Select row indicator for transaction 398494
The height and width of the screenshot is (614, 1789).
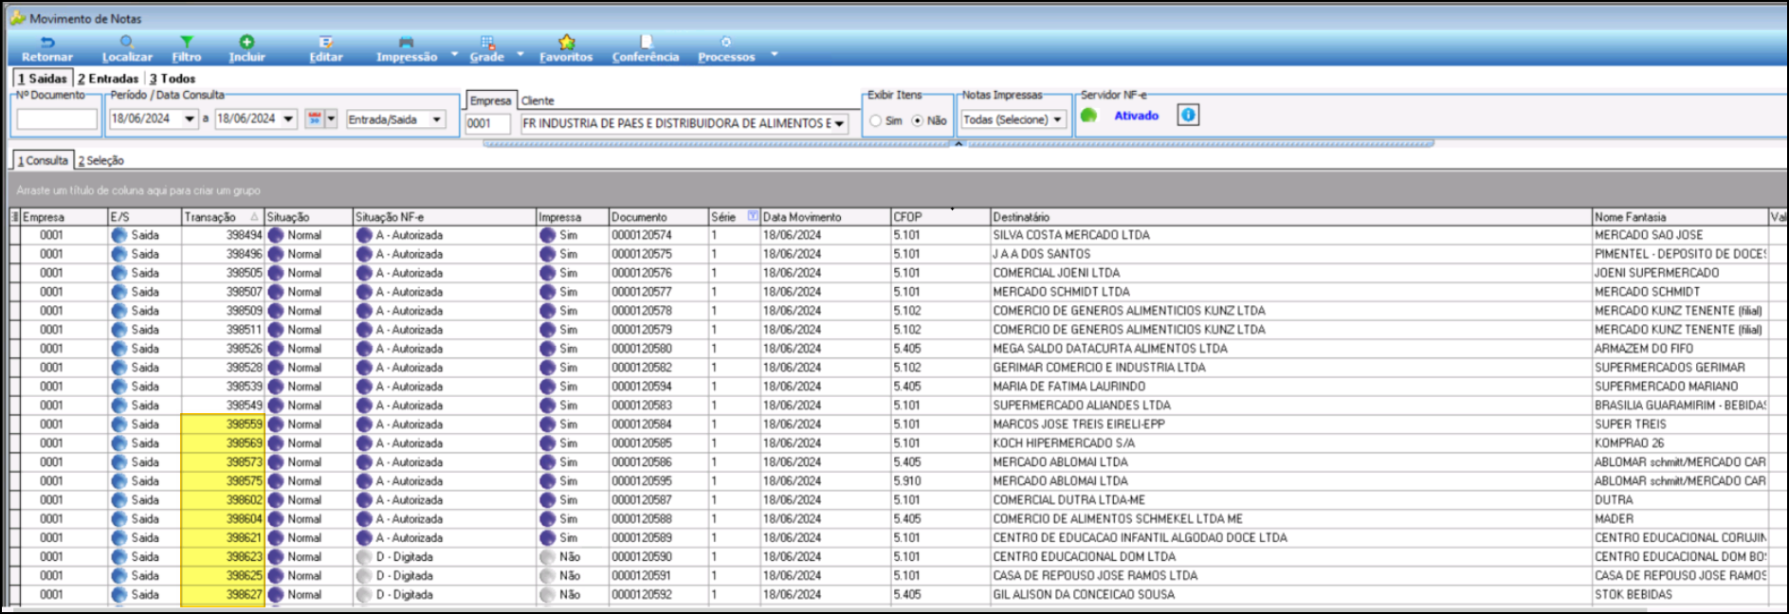pyautogui.click(x=14, y=235)
